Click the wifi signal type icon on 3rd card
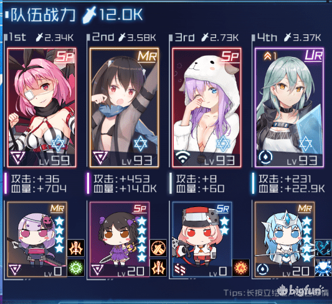Image resolution: width=332 pixels, height=304 pixels. 183,157
